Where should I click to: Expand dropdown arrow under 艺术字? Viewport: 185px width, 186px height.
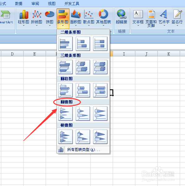pyautogui.click(x=164, y=25)
